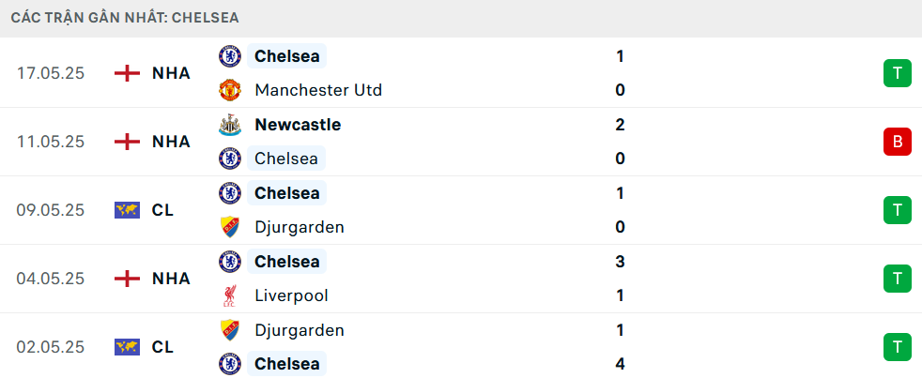This screenshot has height=378, width=922.
Task: Click Chelsea crest in 17.05.25 match
Action: [230, 56]
